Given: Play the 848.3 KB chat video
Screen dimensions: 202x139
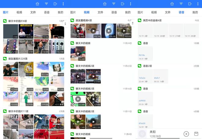Looking at the screenshot, I should pos(93,122).
